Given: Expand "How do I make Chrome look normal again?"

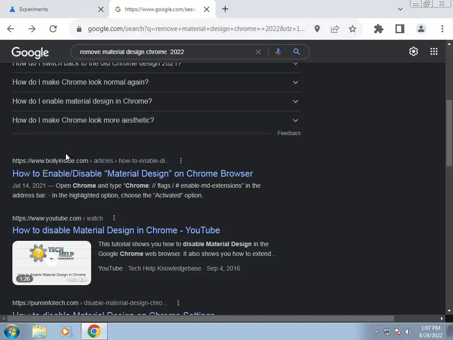Looking at the screenshot, I should [156, 82].
